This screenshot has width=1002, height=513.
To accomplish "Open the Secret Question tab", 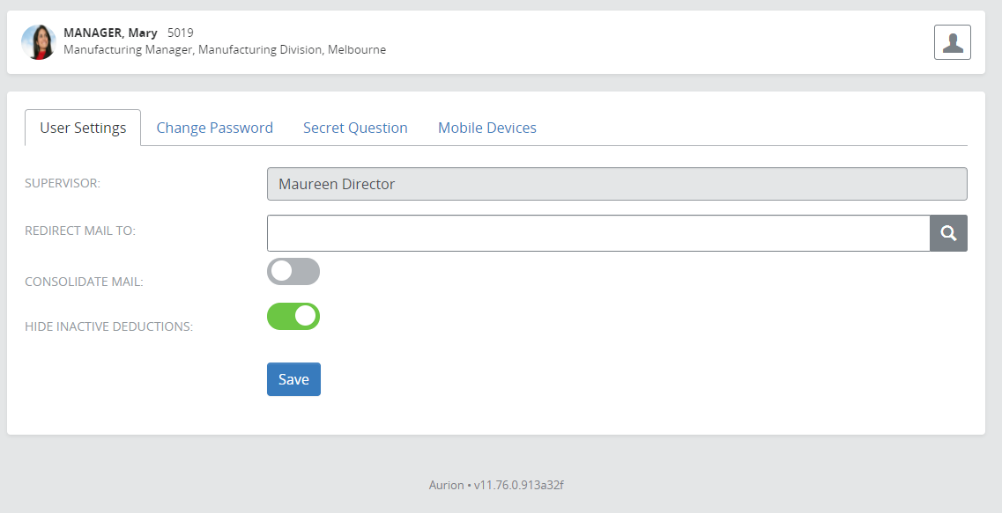I will pyautogui.click(x=355, y=128).
